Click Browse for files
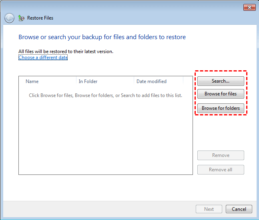The image size is (259, 220). [x=221, y=94]
